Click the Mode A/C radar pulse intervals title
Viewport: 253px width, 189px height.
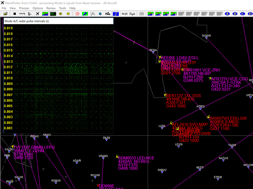coord(27,21)
